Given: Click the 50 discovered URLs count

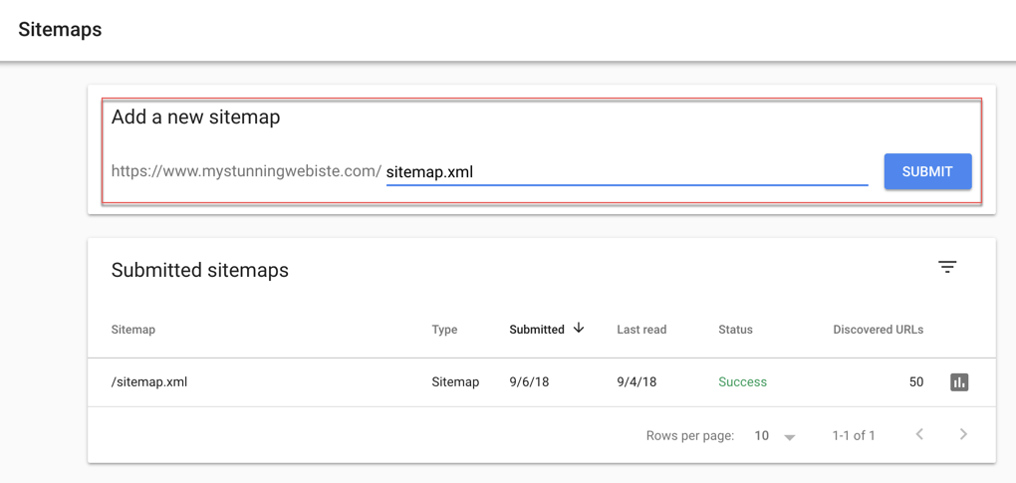Looking at the screenshot, I should point(916,382).
